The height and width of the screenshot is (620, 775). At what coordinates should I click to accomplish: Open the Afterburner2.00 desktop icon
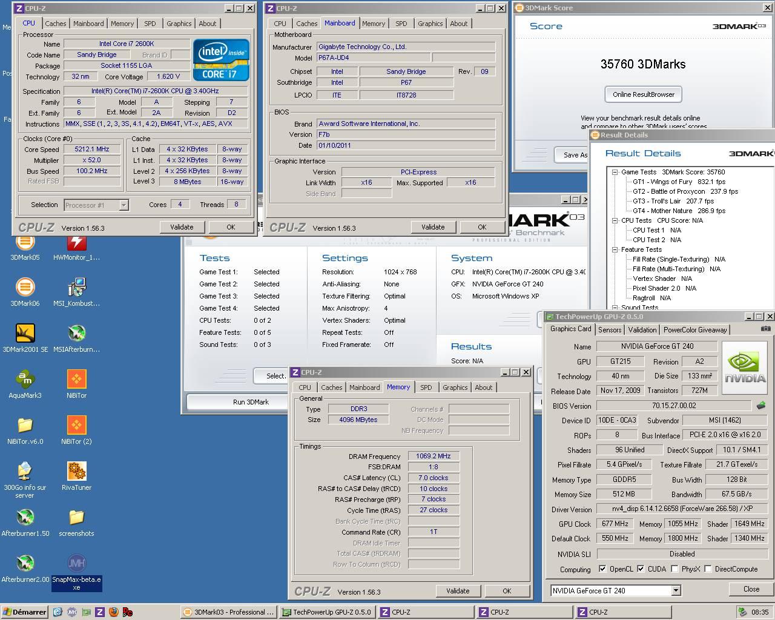click(25, 569)
